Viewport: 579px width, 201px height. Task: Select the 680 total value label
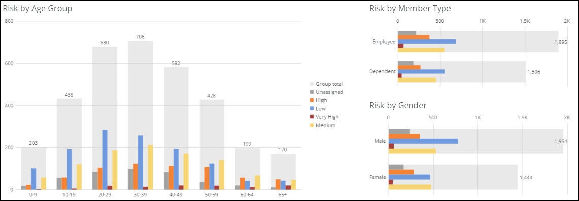[x=105, y=43]
